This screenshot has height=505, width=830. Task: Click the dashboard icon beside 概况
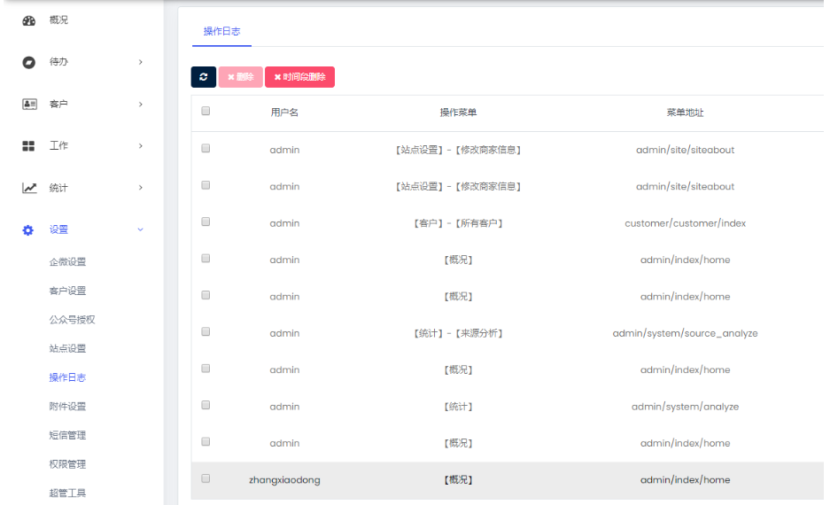(28, 20)
